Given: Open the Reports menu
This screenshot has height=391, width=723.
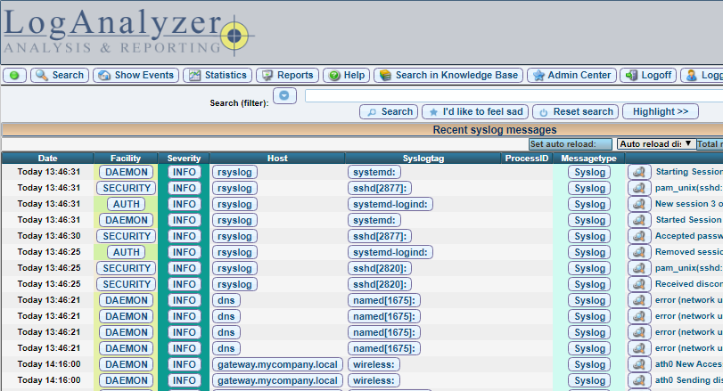Looking at the screenshot, I should coord(287,75).
